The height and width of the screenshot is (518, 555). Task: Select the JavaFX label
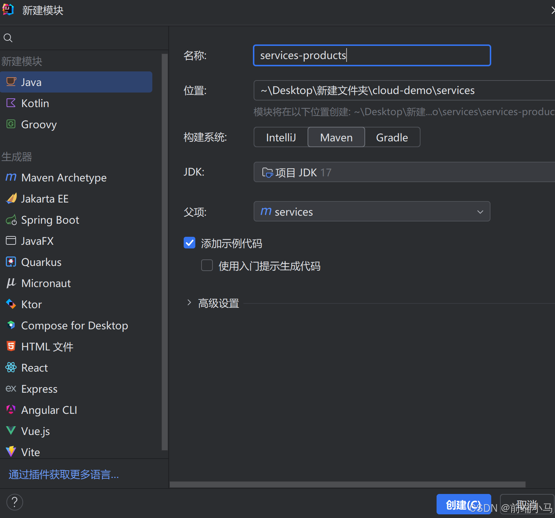coord(37,241)
